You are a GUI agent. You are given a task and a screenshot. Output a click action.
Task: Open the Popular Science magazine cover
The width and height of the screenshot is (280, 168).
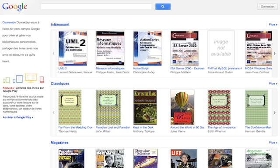click(x=146, y=158)
